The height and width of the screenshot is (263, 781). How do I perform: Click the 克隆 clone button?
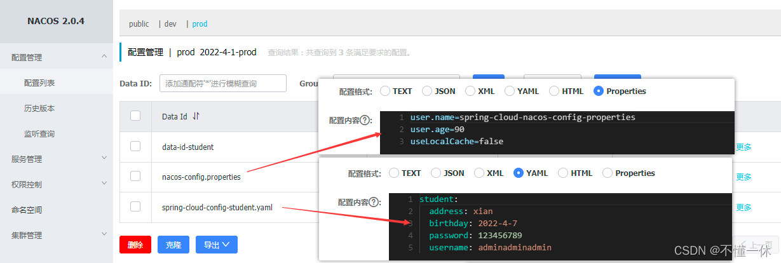tap(173, 245)
